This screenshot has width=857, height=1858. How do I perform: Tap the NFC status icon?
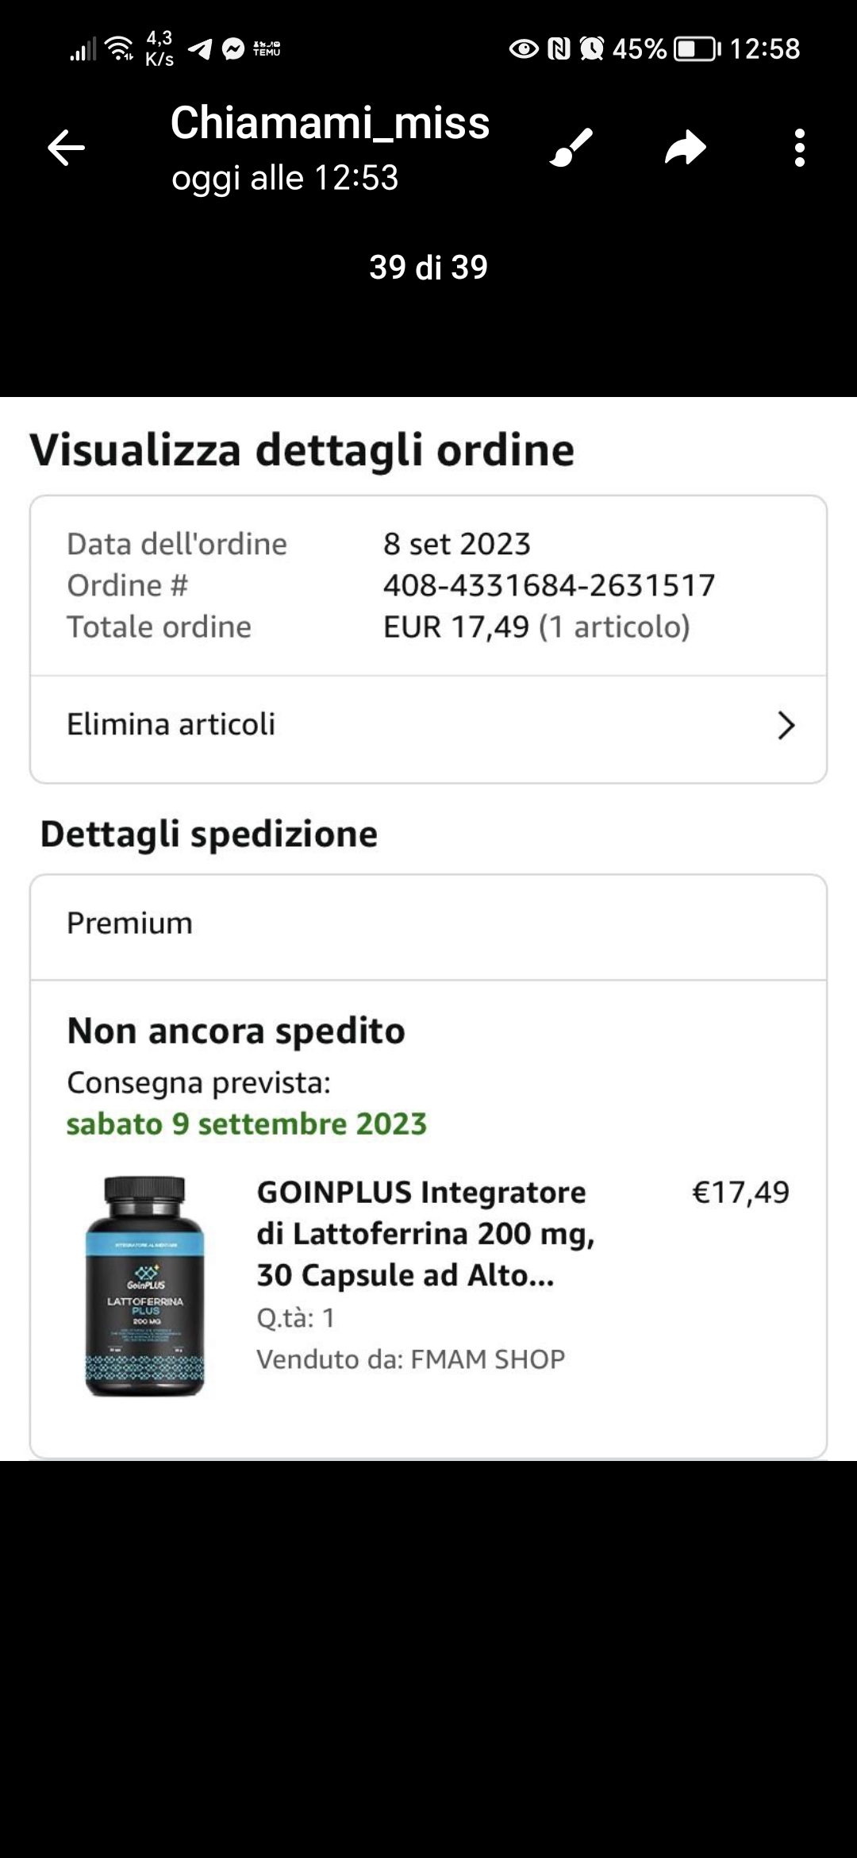559,49
